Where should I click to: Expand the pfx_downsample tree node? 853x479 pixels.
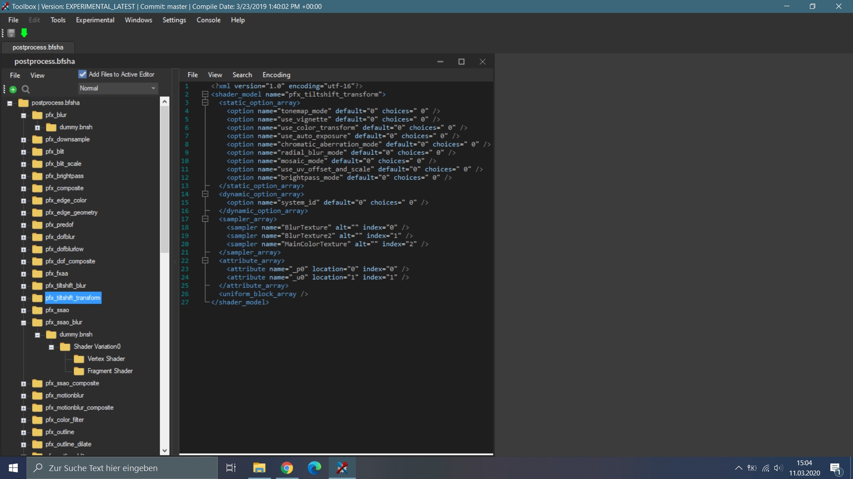24,140
